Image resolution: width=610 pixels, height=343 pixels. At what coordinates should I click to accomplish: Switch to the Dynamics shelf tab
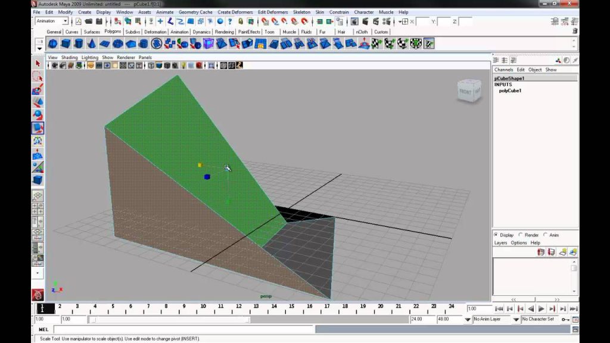coord(201,32)
